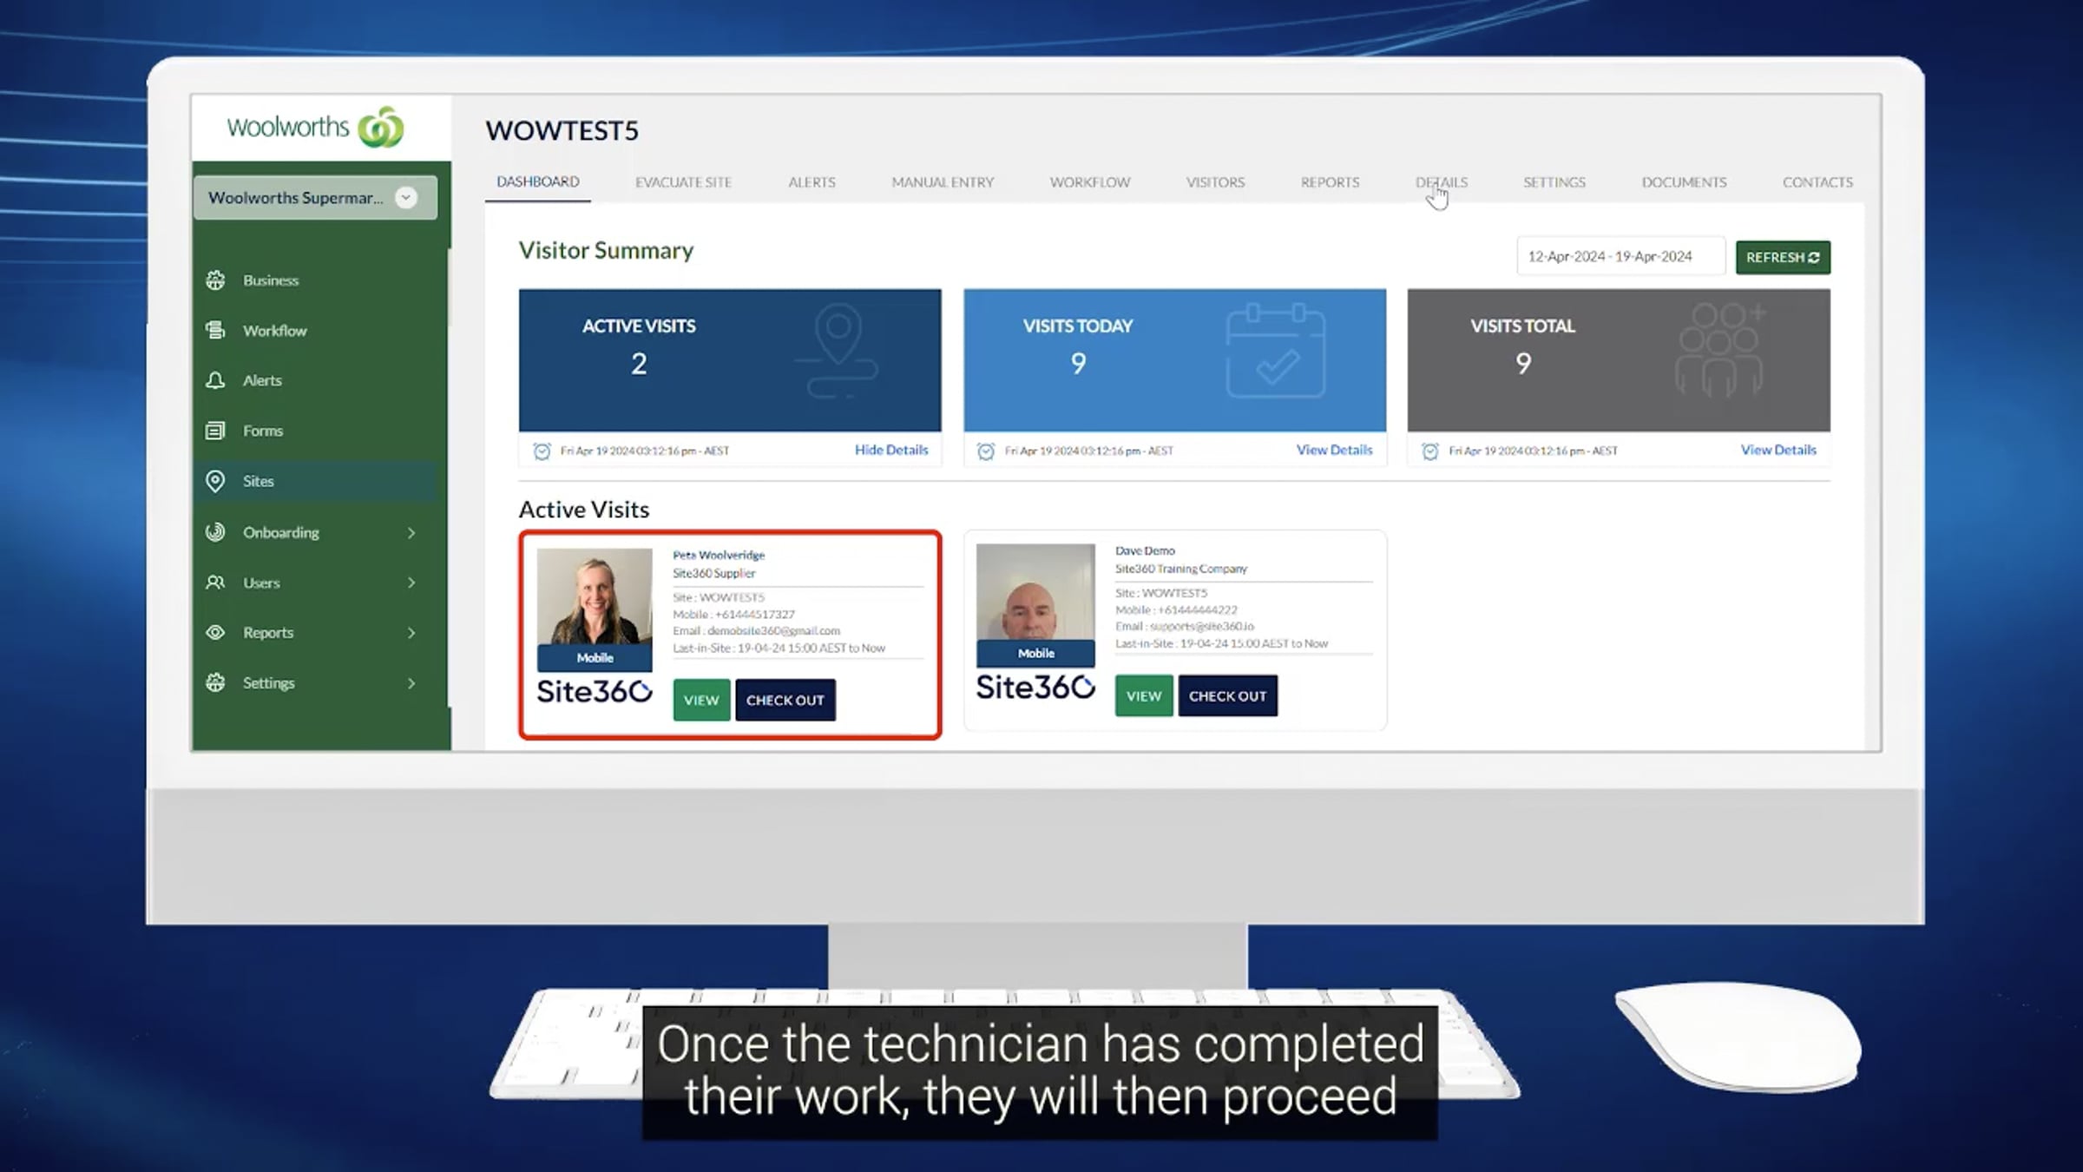Expand the Users submenu chevron

411,583
